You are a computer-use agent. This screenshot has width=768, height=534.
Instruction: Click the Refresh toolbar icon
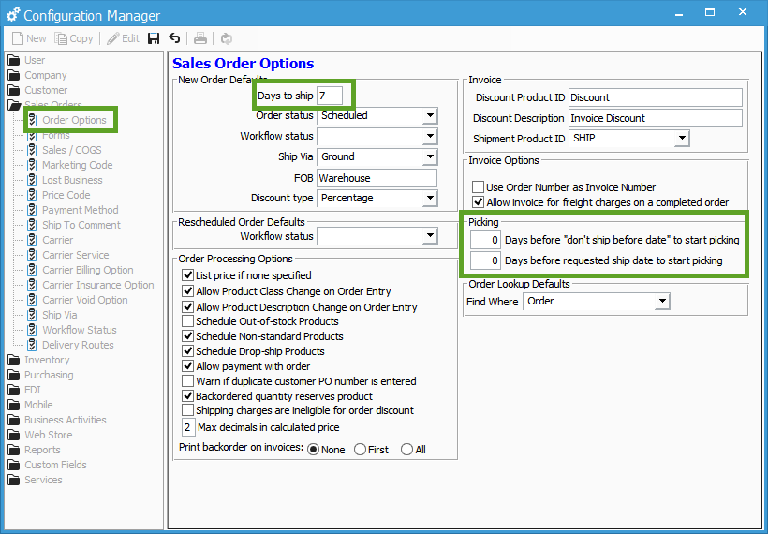pyautogui.click(x=227, y=38)
